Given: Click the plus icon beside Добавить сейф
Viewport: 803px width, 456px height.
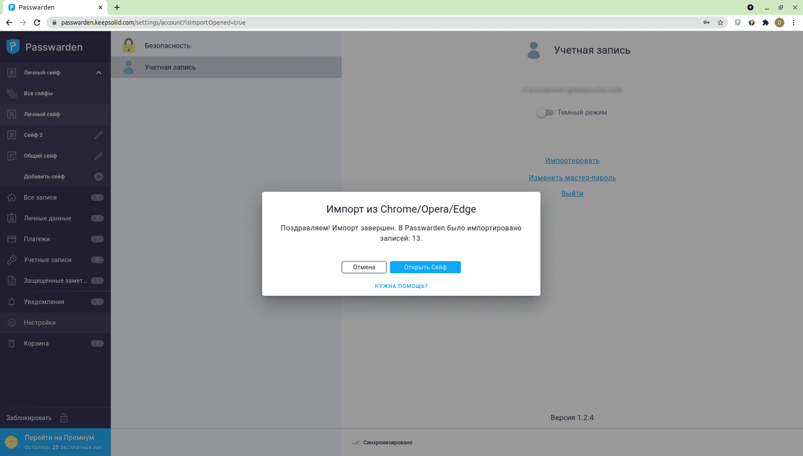Looking at the screenshot, I should 99,177.
